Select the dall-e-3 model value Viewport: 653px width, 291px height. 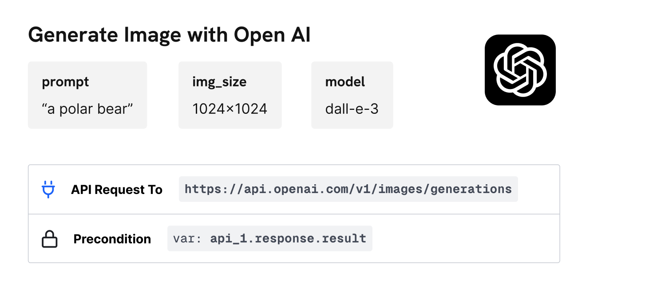(x=352, y=109)
